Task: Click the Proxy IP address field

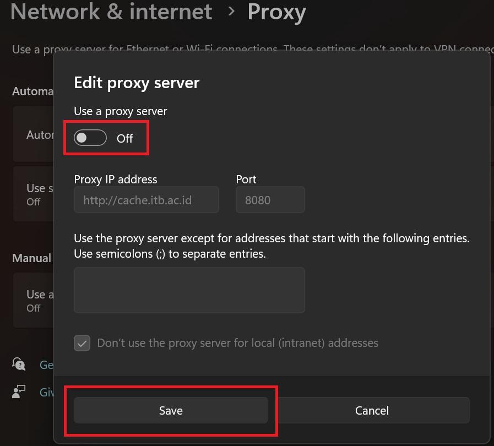Action: coord(146,200)
